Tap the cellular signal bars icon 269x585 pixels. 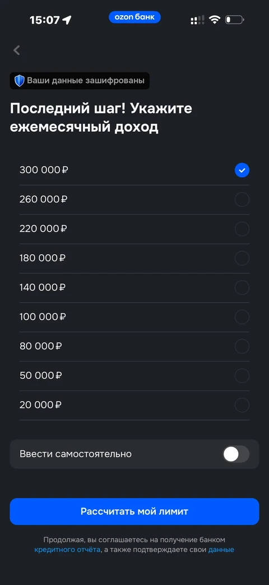(x=197, y=20)
